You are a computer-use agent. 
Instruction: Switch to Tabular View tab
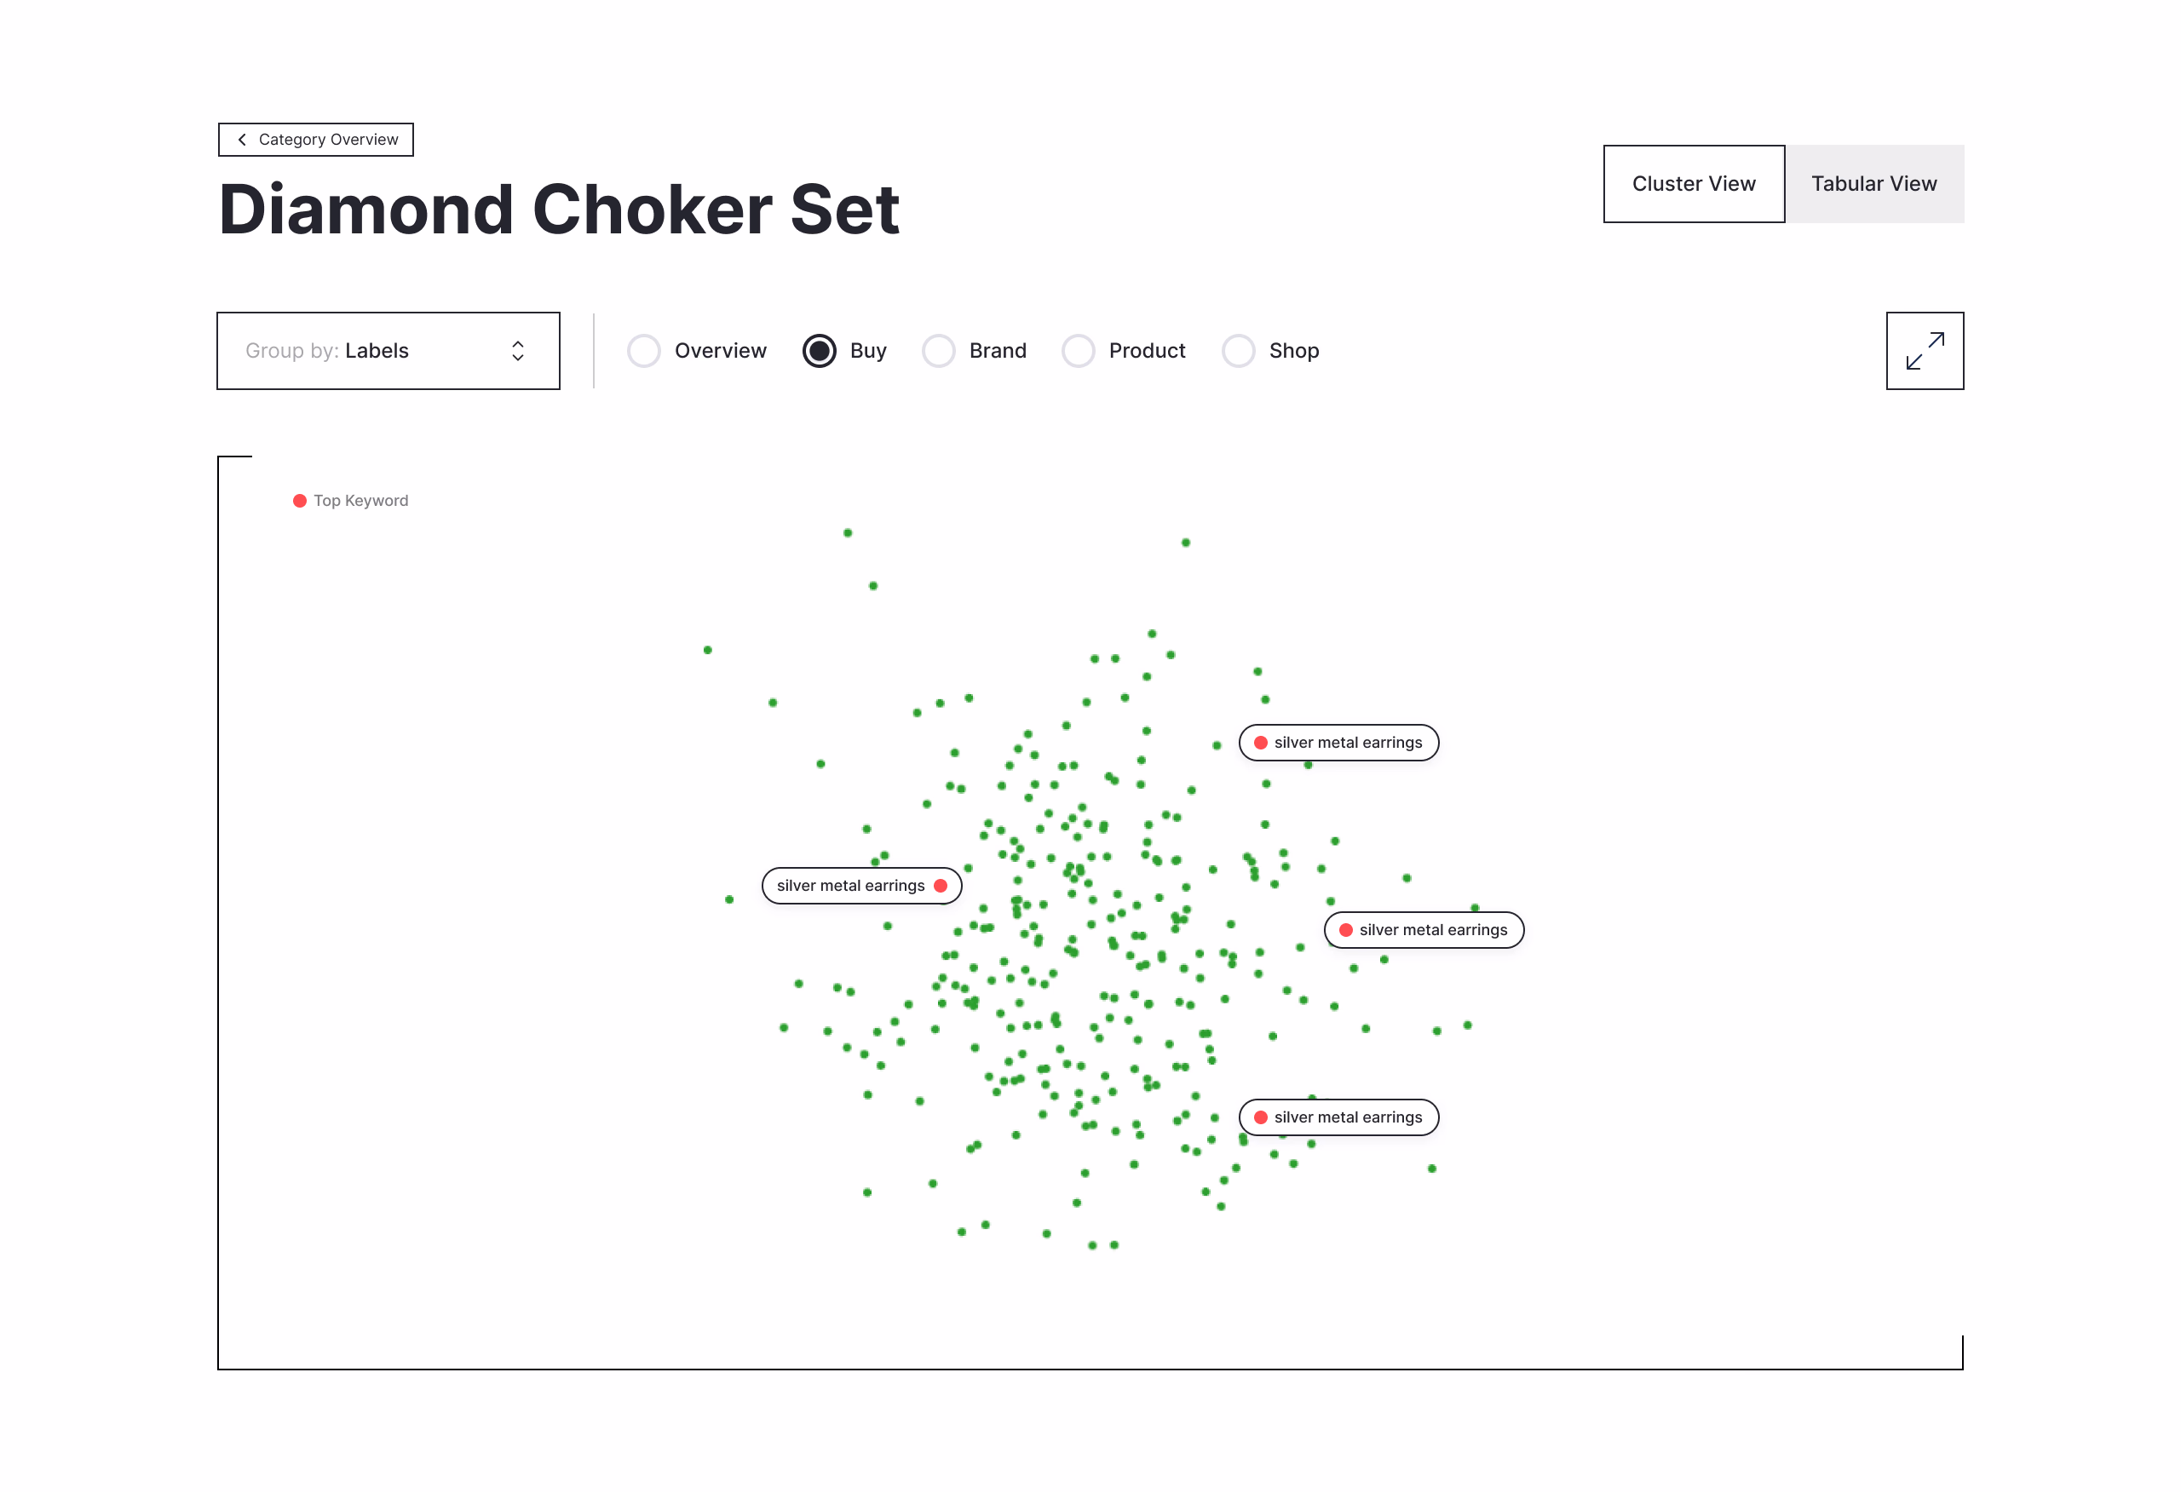pyautogui.click(x=1874, y=184)
